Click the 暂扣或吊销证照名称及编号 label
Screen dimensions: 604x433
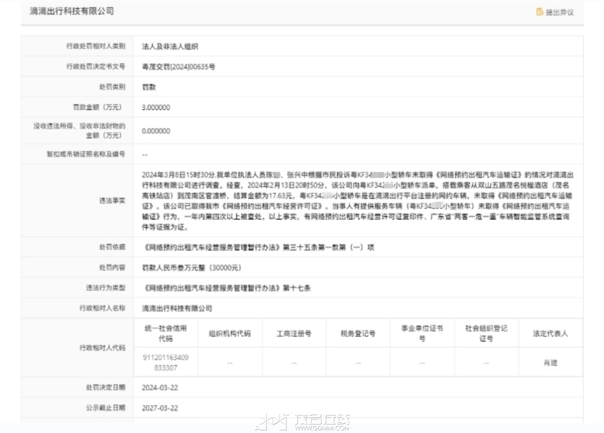point(85,154)
